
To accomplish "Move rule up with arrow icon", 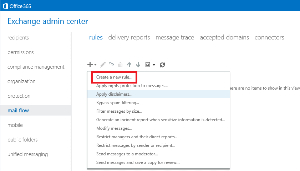I will tap(129, 65).
